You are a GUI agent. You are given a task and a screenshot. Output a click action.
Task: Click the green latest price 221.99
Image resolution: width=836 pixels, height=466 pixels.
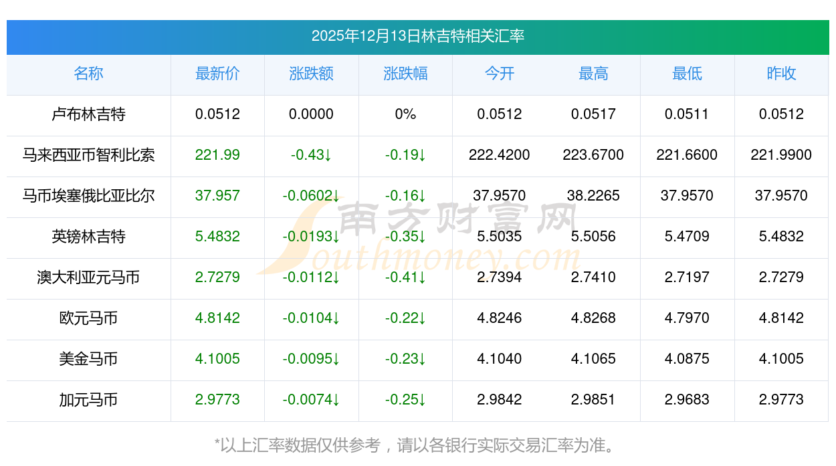(x=217, y=155)
